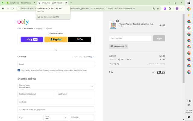Image resolution: width=193 pixels, height=121 pixels.
Task: Click the Apartment, suite field
Action: 56,110
